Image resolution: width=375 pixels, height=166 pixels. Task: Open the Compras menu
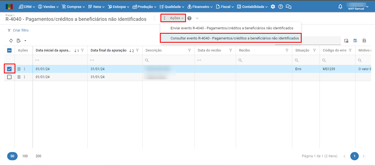73,7
